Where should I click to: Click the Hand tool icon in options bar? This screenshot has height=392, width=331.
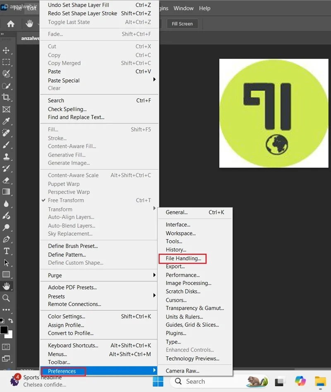(x=29, y=24)
